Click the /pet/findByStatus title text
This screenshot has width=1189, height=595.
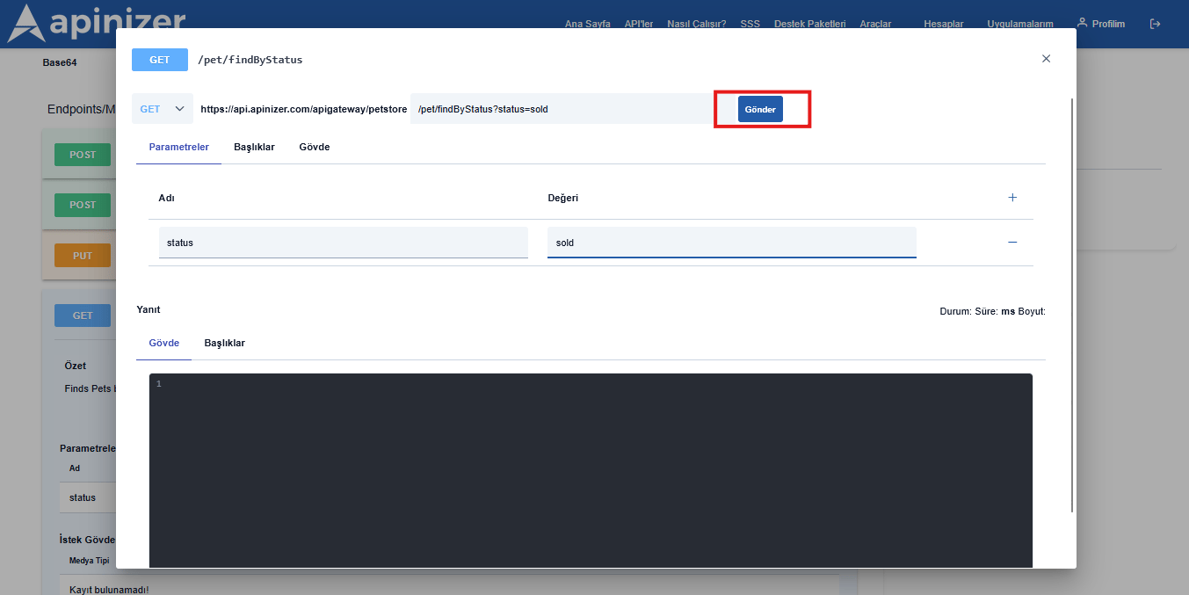250,60
